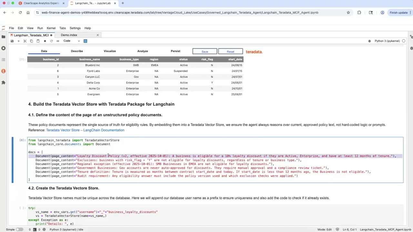The height and width of the screenshot is (232, 413).
Task: Open the cell type Code dropdown
Action: [72, 41]
